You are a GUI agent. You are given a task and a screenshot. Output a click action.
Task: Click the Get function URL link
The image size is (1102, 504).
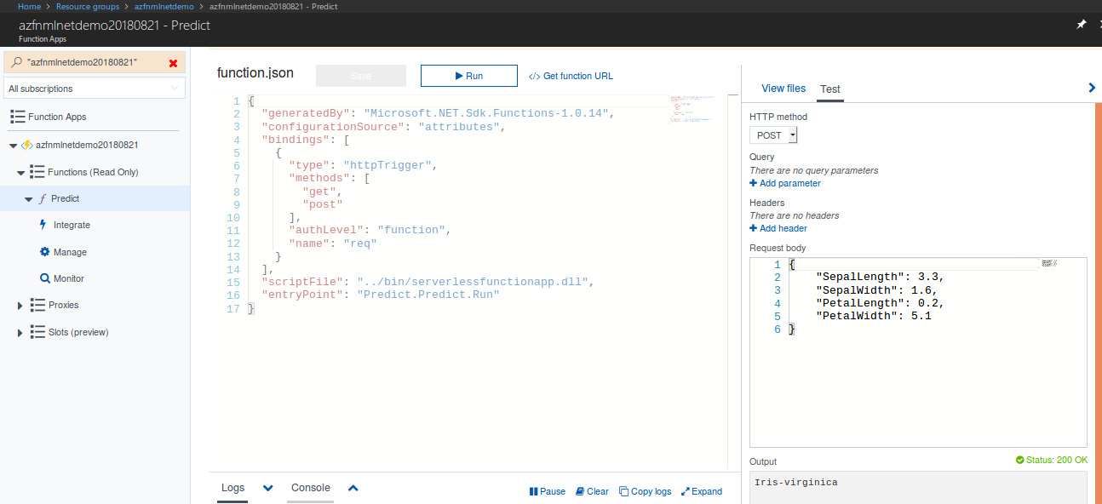click(x=571, y=76)
